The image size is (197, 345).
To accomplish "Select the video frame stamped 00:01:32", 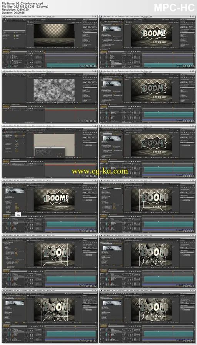I will [147, 42].
